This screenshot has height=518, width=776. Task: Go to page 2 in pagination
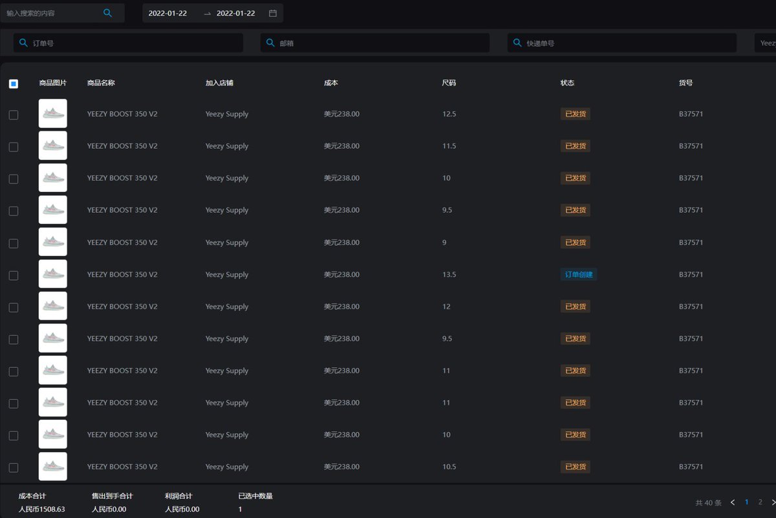760,502
